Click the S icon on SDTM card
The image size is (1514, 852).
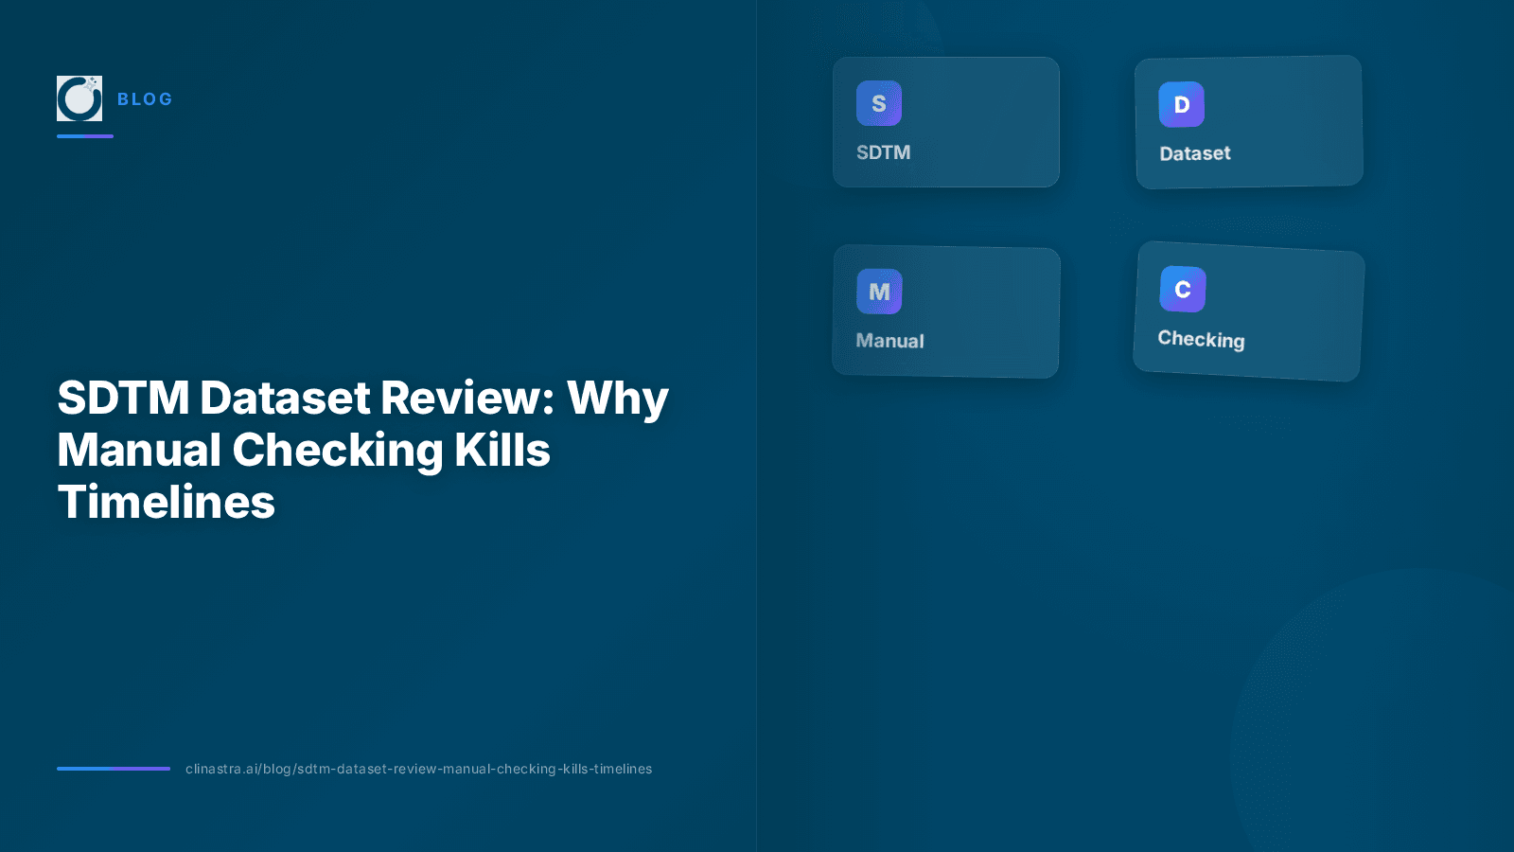coord(879,103)
